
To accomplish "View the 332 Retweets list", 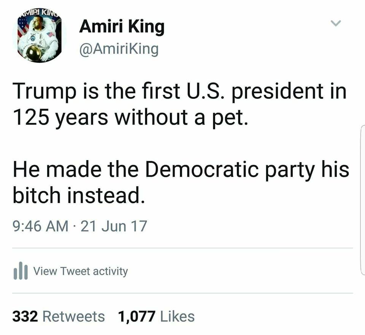I will [58, 316].
